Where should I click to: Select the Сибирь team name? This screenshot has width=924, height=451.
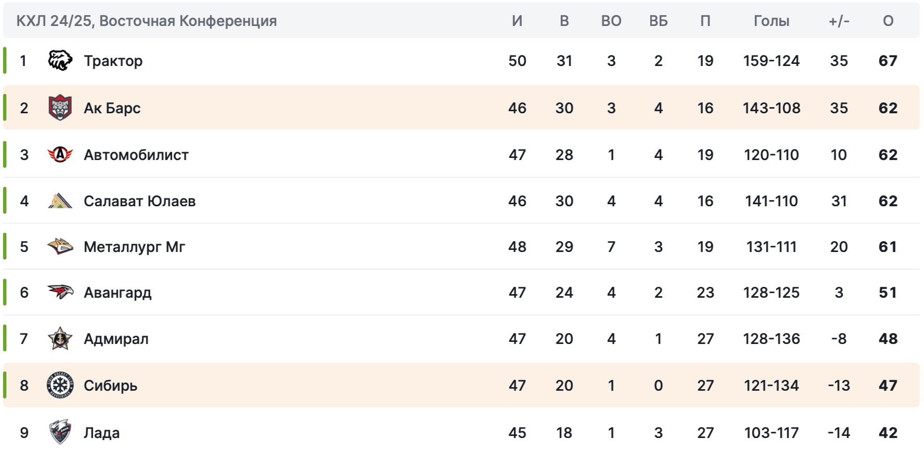pyautogui.click(x=110, y=386)
